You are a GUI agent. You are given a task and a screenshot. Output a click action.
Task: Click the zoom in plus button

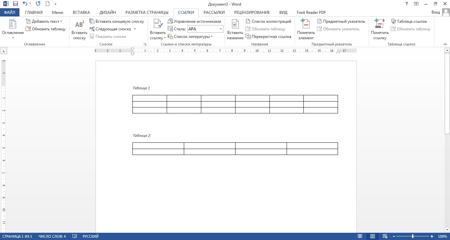(433, 236)
